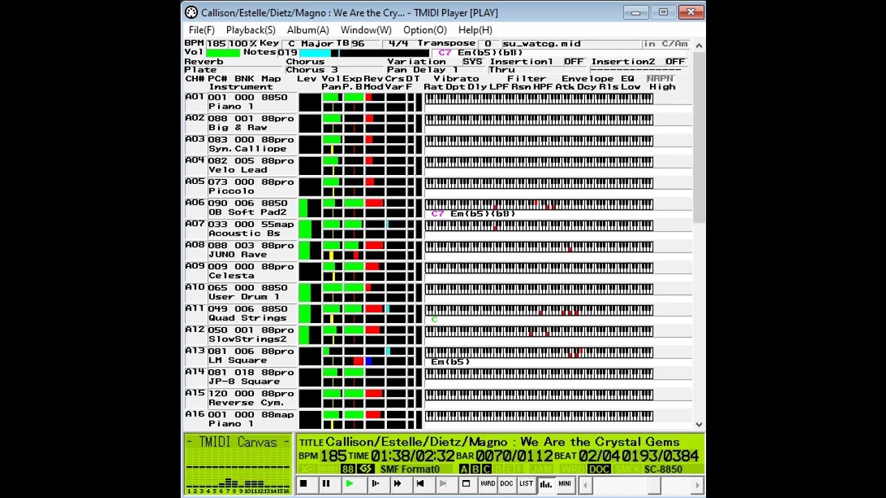Toggle channel A13 mute
Image resolution: width=886 pixels, height=498 pixels.
coord(195,351)
